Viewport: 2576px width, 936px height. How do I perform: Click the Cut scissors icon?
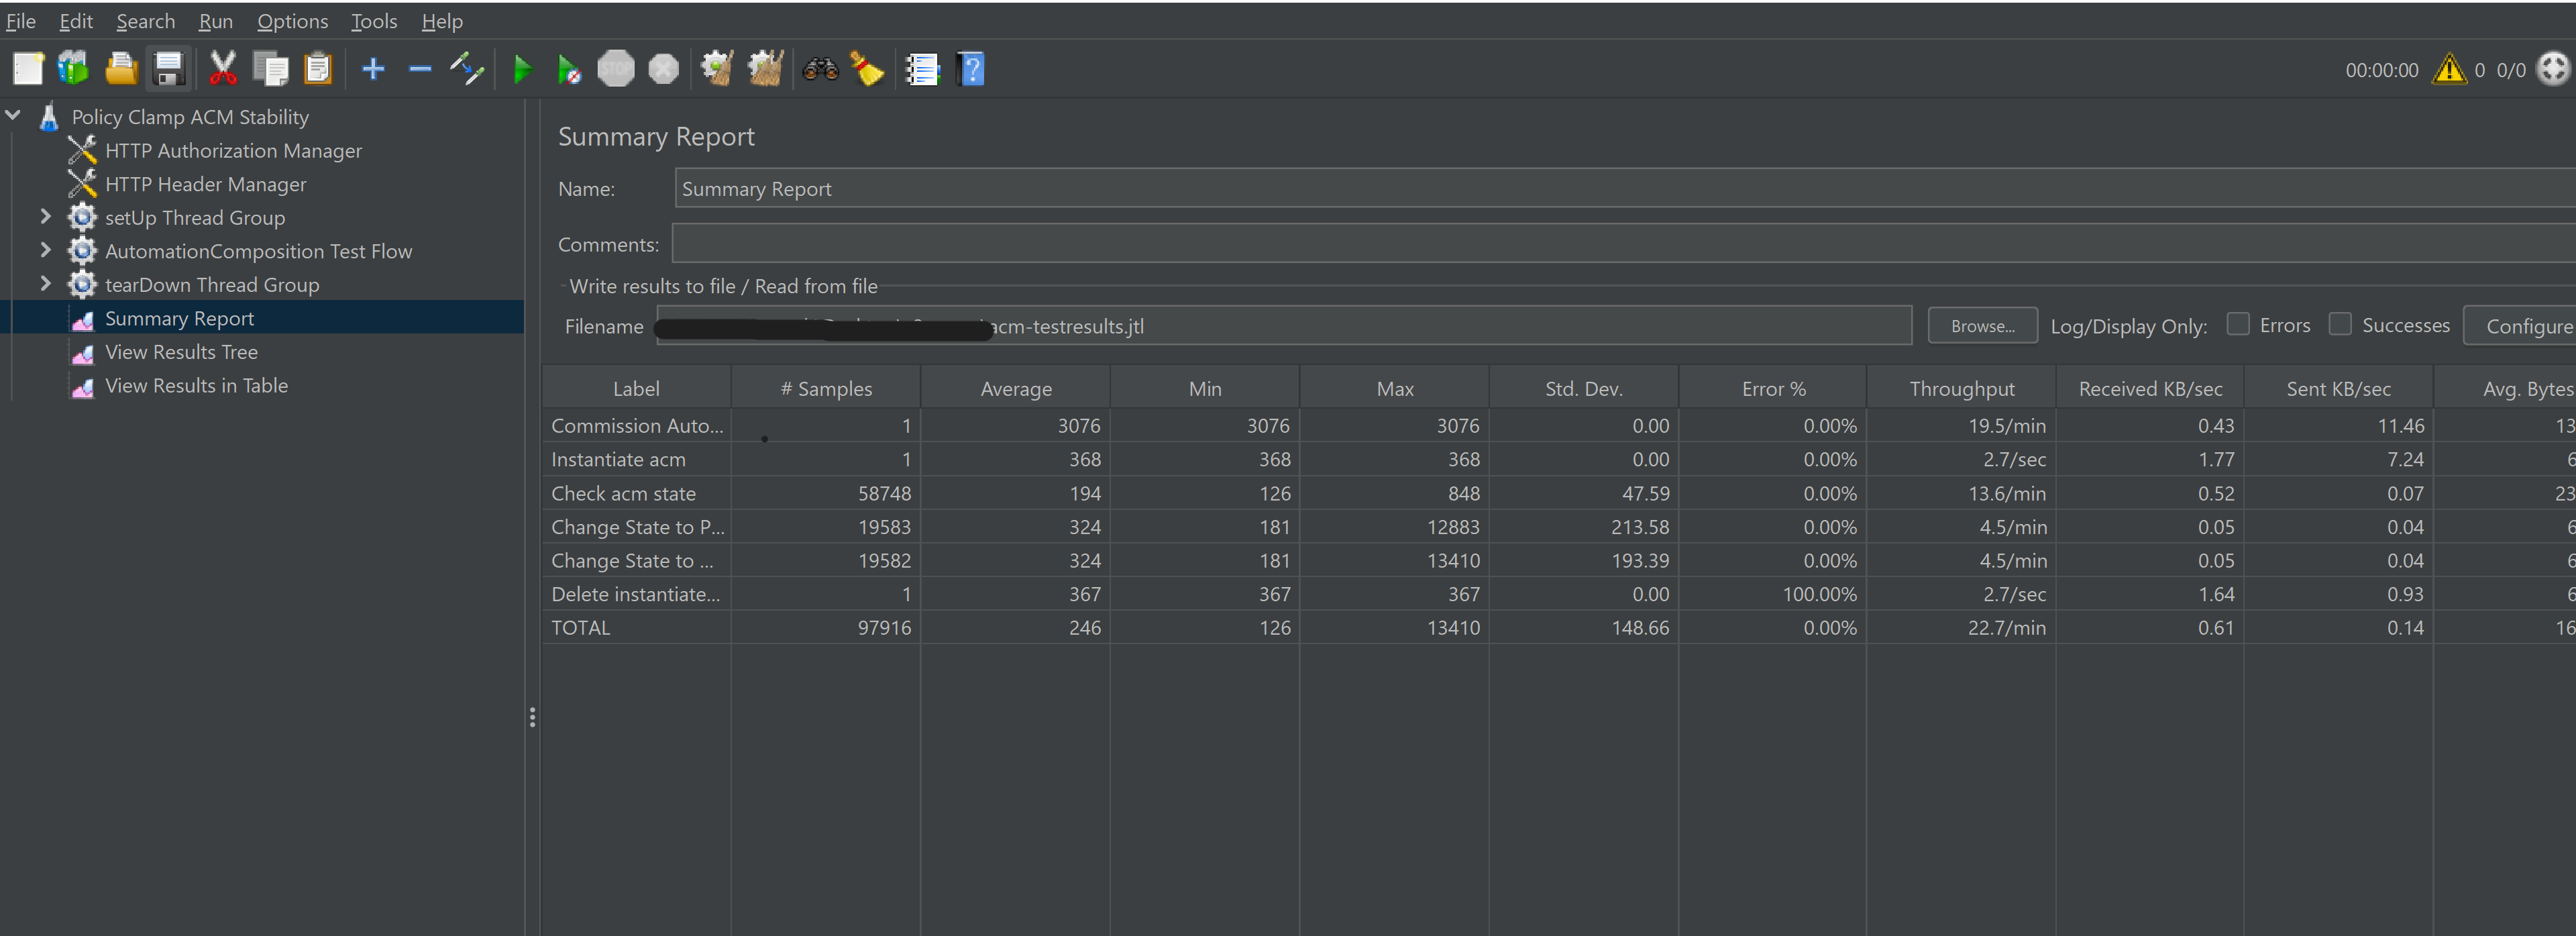pos(222,69)
